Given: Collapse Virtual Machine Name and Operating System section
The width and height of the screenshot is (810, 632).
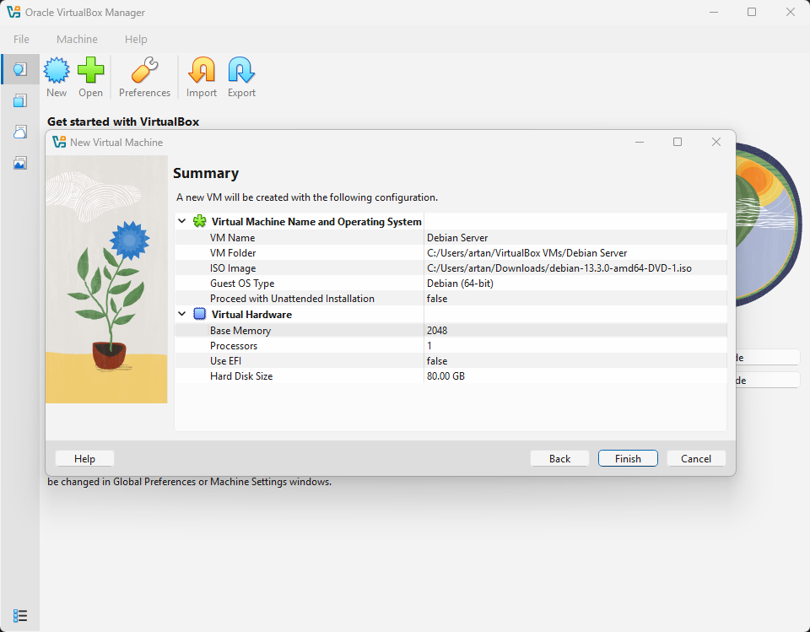Looking at the screenshot, I should coord(182,221).
